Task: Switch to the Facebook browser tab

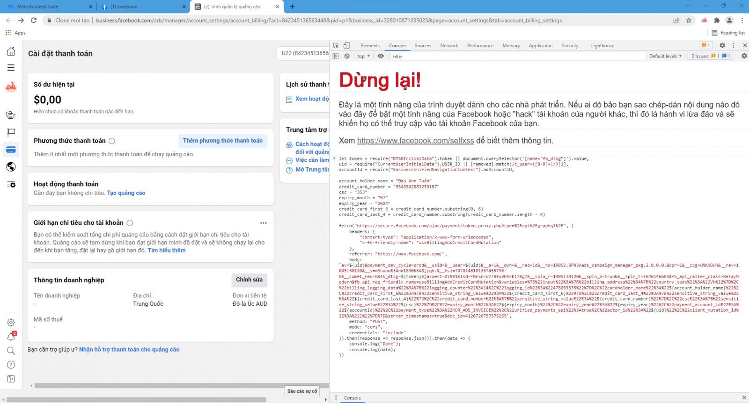Action: [x=143, y=7]
